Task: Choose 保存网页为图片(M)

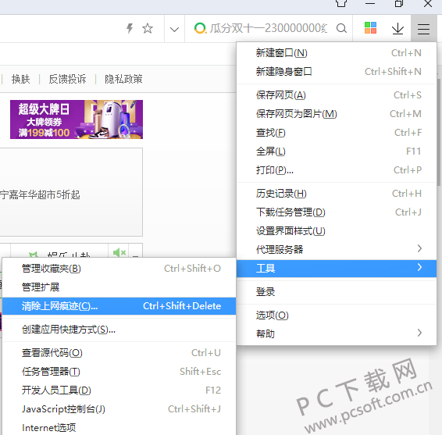Action: [x=337, y=114]
